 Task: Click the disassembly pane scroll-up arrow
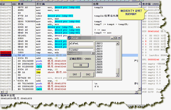[x=139, y=4]
